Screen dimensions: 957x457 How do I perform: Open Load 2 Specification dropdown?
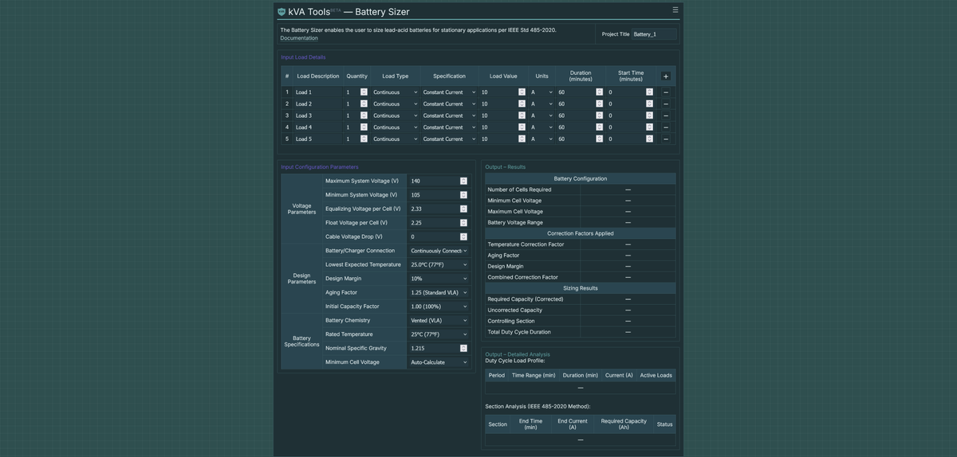click(449, 104)
